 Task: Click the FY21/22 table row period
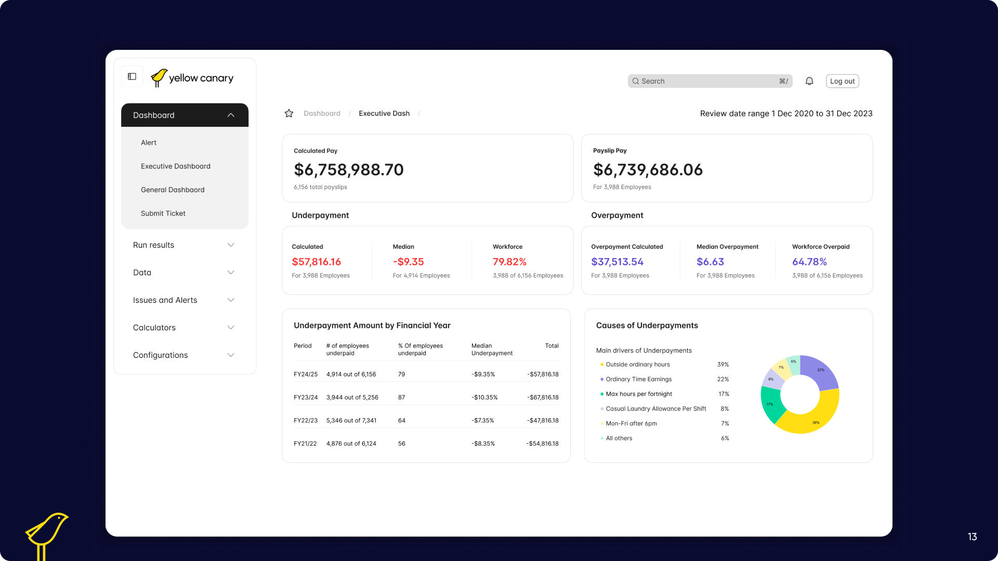coord(305,444)
